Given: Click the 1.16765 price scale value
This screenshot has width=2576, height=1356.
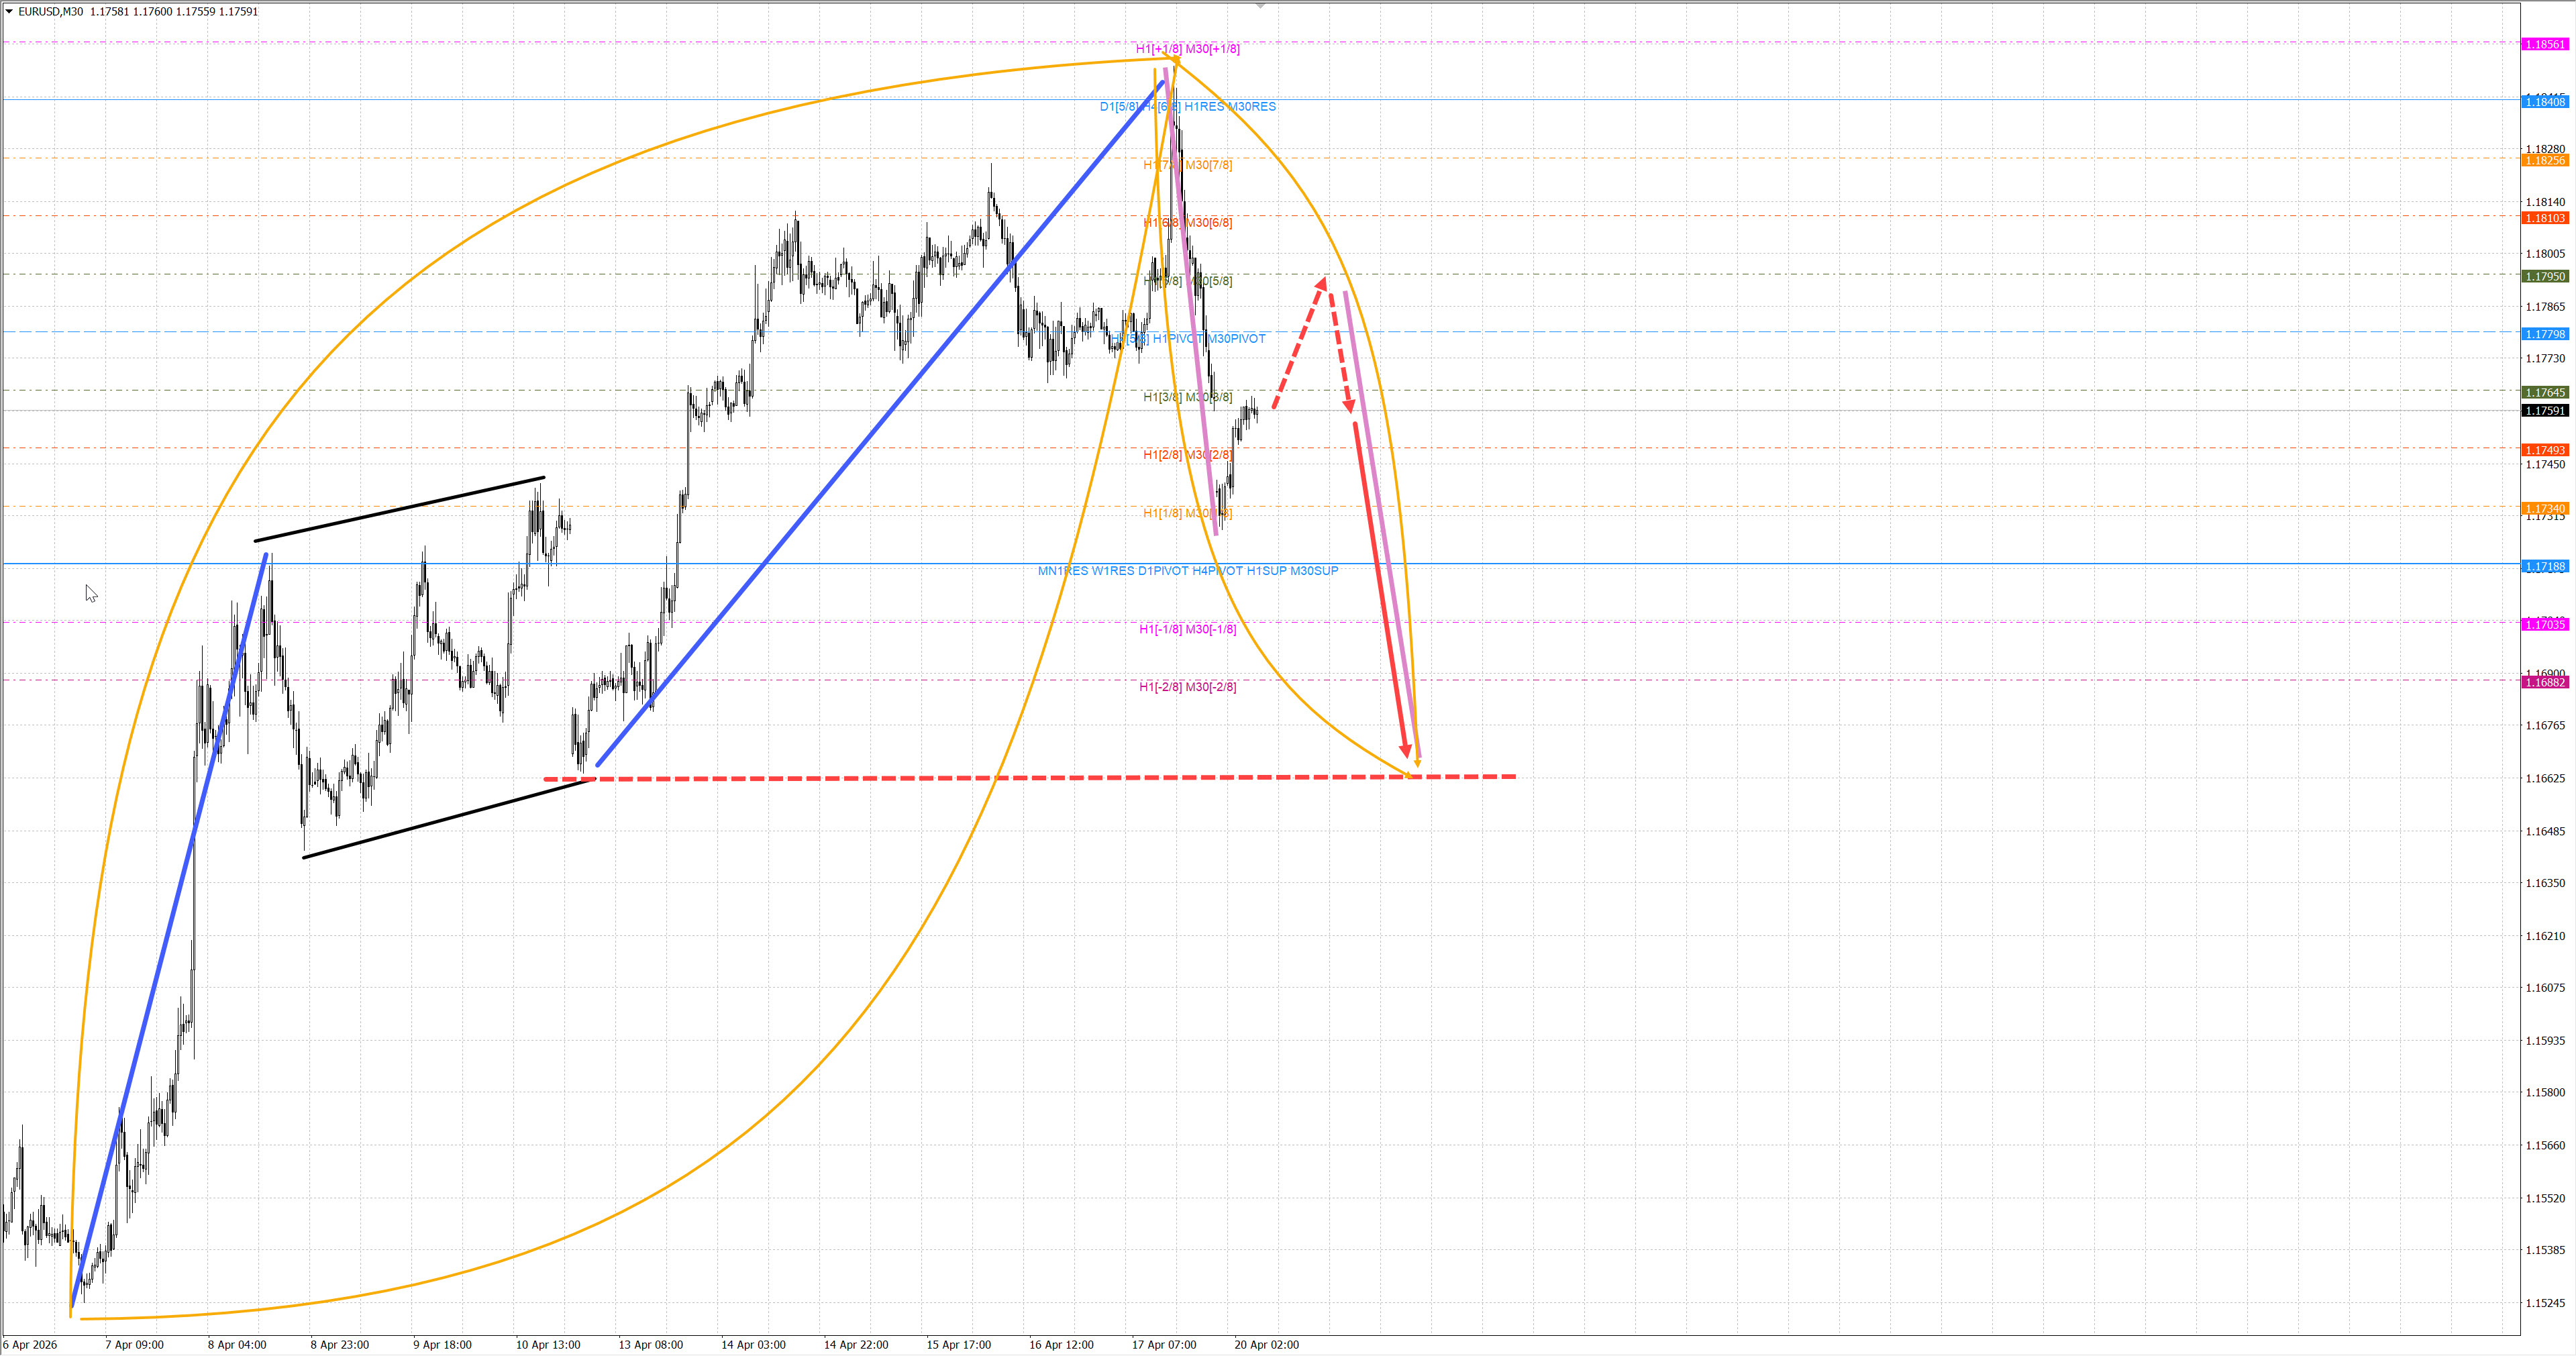Looking at the screenshot, I should click(x=2545, y=726).
